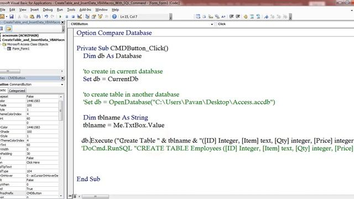Open the CMDButton object dropdown
354x199 pixels.
(x=212, y=24)
